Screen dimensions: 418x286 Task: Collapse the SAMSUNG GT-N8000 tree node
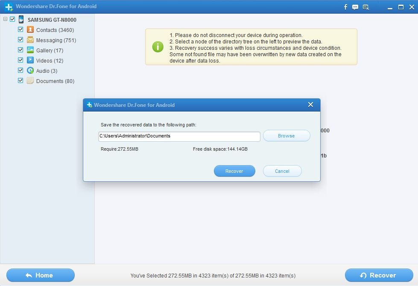pyautogui.click(x=5, y=19)
